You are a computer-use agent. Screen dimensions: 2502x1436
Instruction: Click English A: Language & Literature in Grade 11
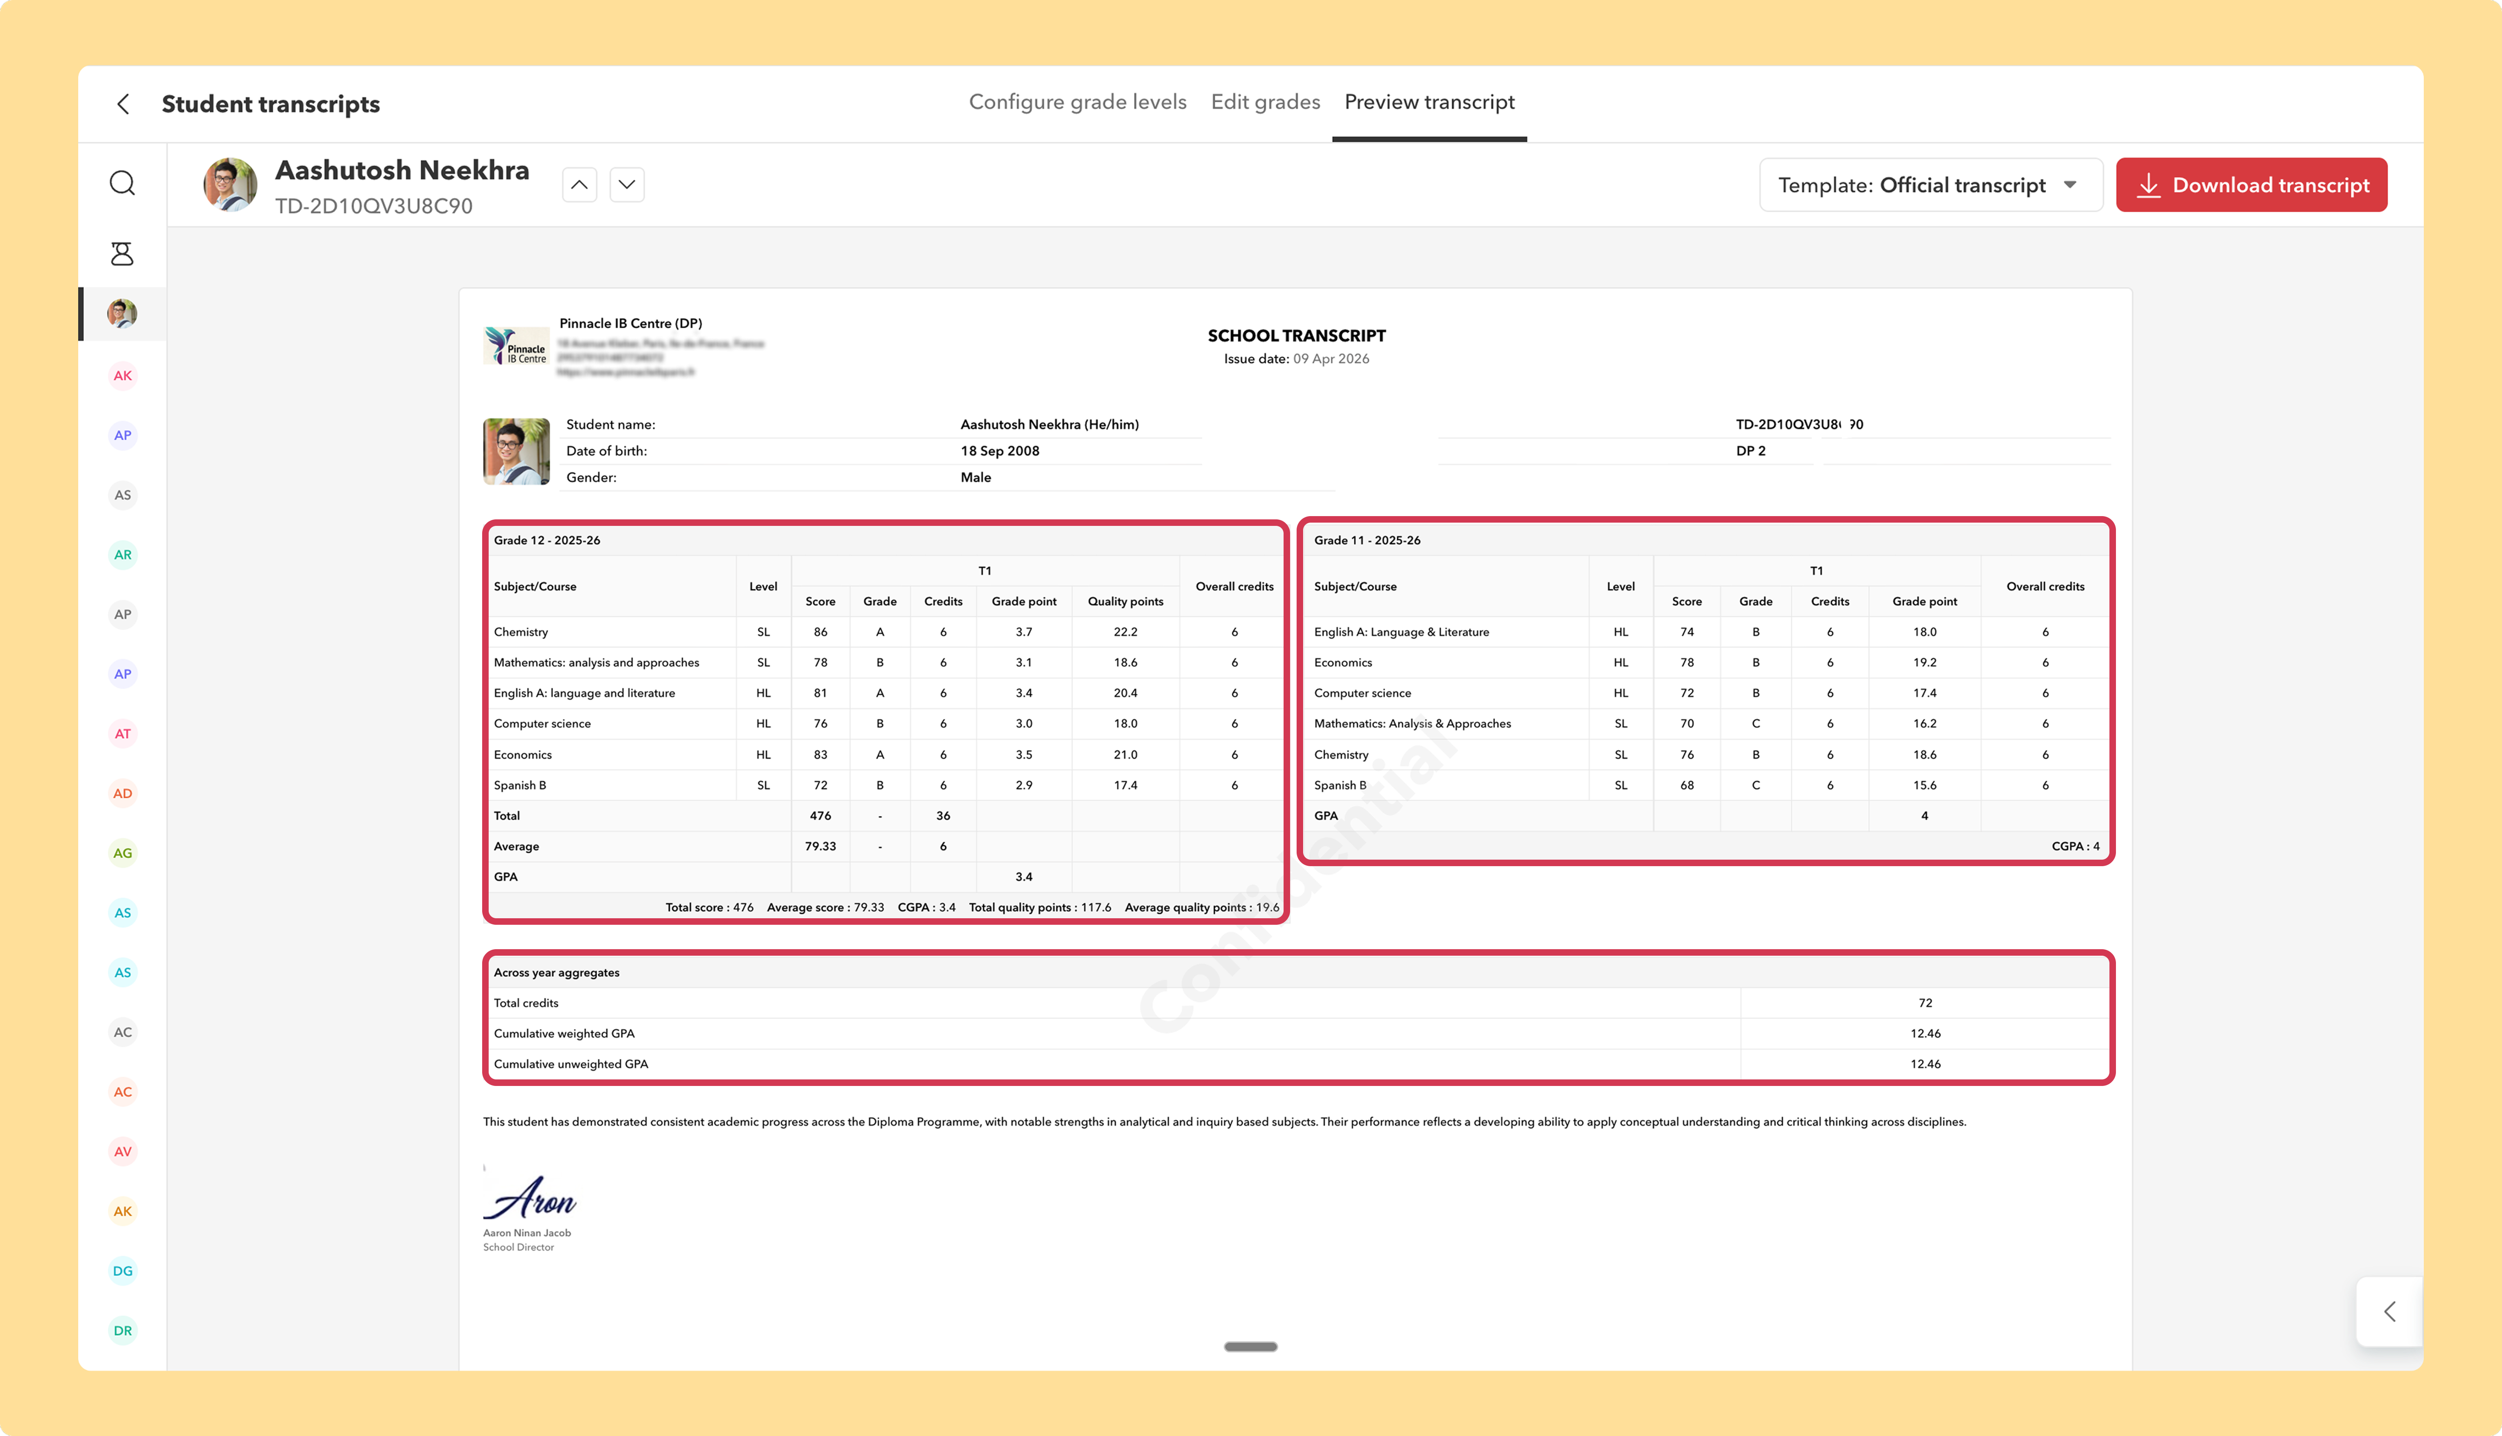coord(1402,632)
